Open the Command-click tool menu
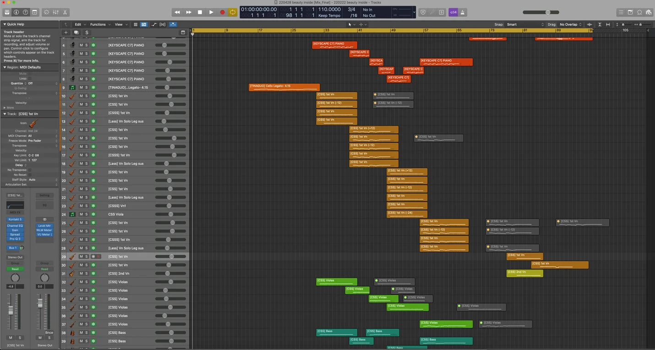Viewport: 655px width, 350px height. (362, 24)
